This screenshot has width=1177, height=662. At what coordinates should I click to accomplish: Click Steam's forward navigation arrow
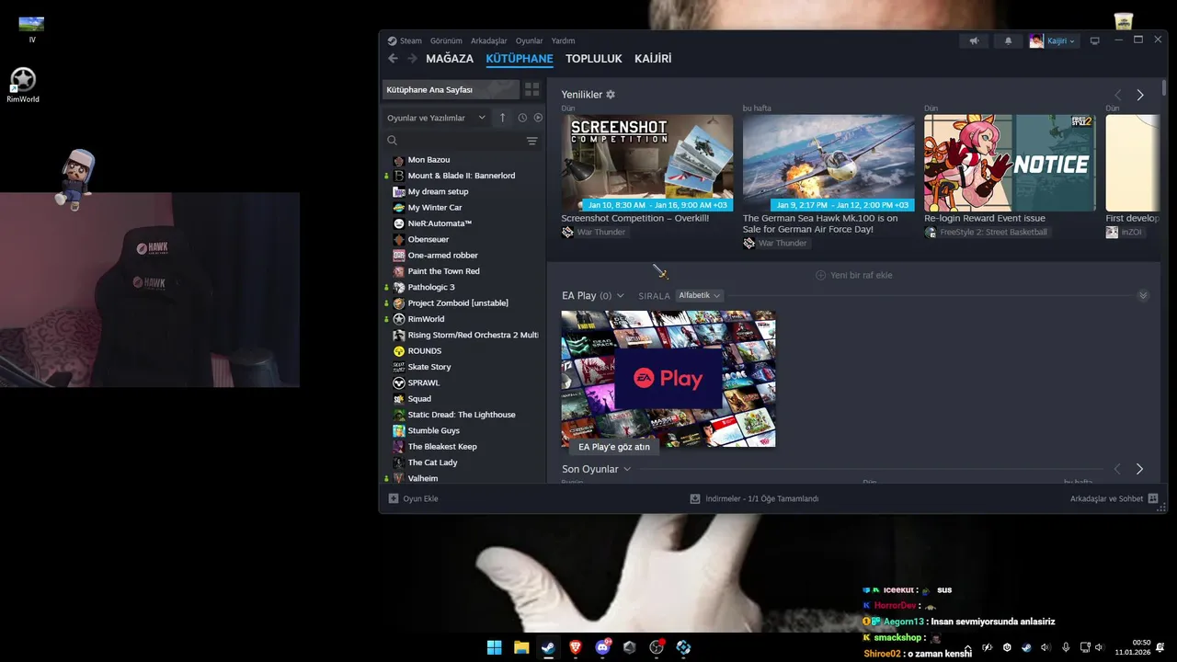click(412, 58)
